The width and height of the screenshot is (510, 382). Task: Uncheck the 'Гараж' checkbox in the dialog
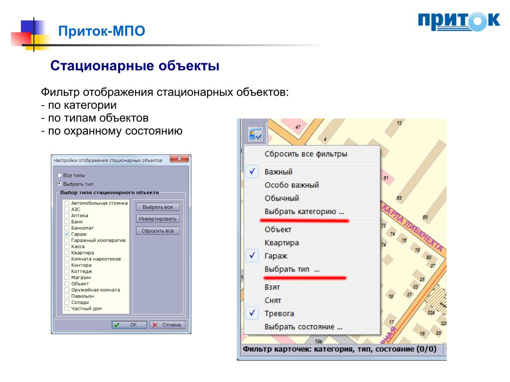point(67,234)
